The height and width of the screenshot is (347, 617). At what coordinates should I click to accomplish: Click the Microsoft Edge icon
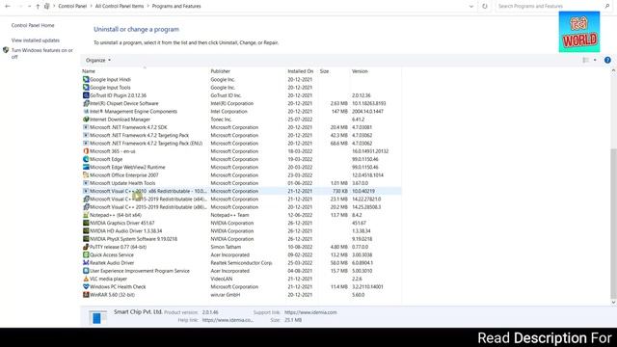pyautogui.click(x=86, y=159)
